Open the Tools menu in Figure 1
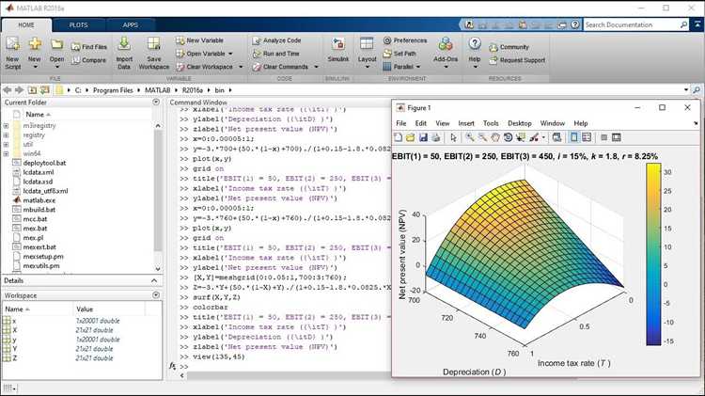Viewport: 705px width, 396px height. pos(491,123)
